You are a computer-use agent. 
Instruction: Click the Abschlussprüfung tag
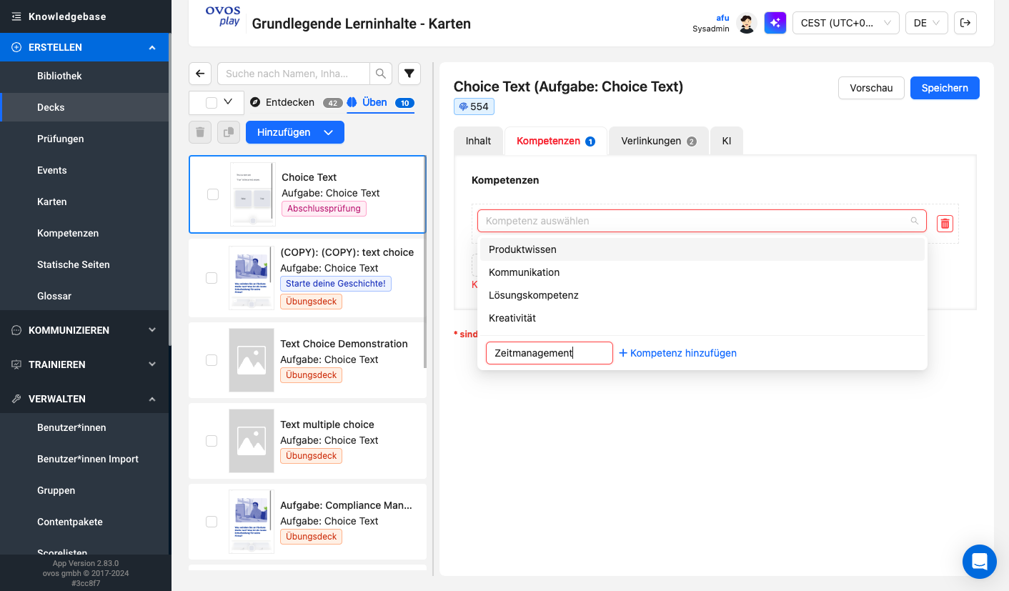click(x=324, y=209)
